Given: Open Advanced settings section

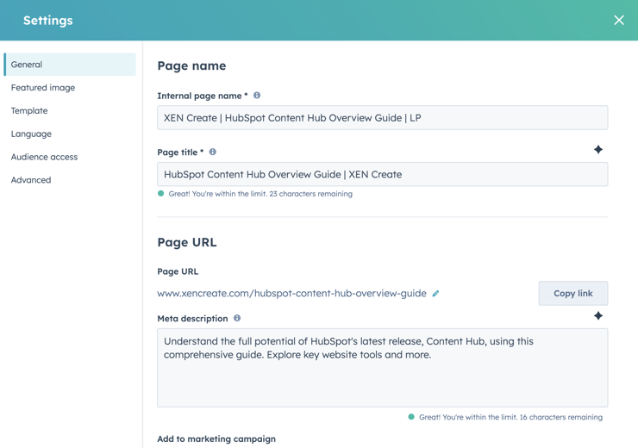Looking at the screenshot, I should pyautogui.click(x=31, y=180).
